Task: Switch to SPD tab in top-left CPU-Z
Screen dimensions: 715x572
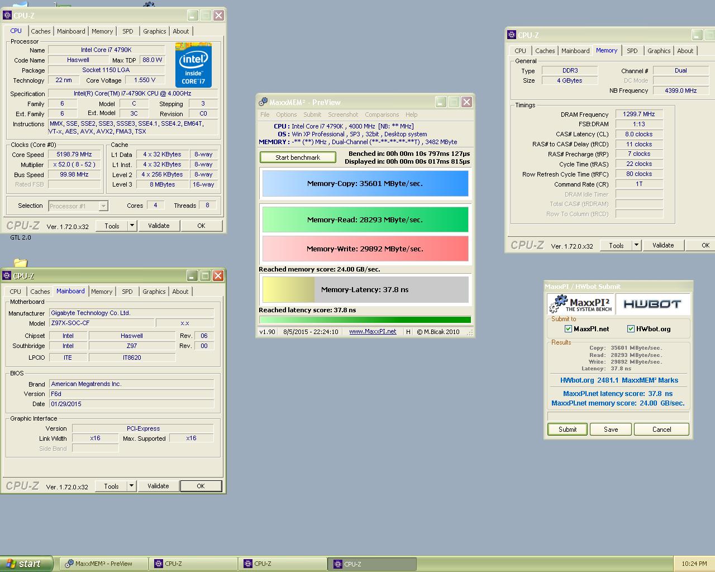Action: click(x=128, y=31)
